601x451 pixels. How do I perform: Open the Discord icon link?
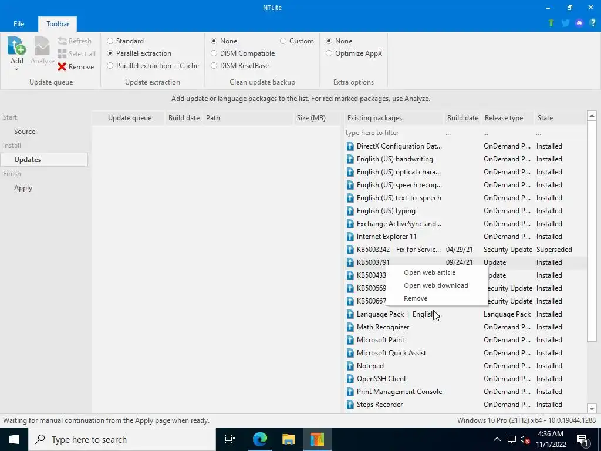[579, 23]
